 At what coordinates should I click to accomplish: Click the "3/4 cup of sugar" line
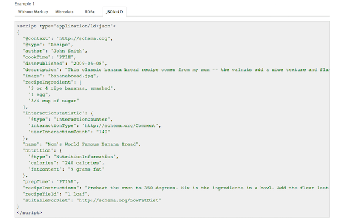click(x=53, y=101)
